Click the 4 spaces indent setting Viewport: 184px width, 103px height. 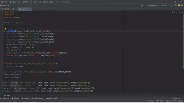click(169, 101)
